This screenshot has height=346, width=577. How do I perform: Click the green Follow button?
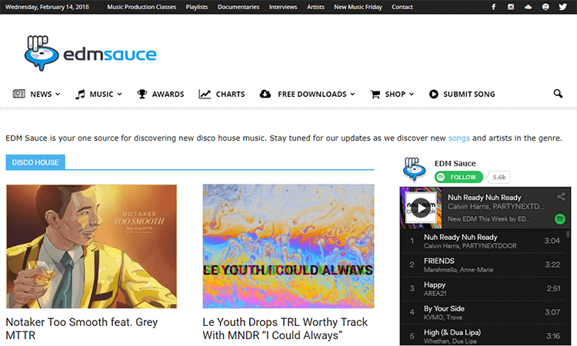point(459,177)
